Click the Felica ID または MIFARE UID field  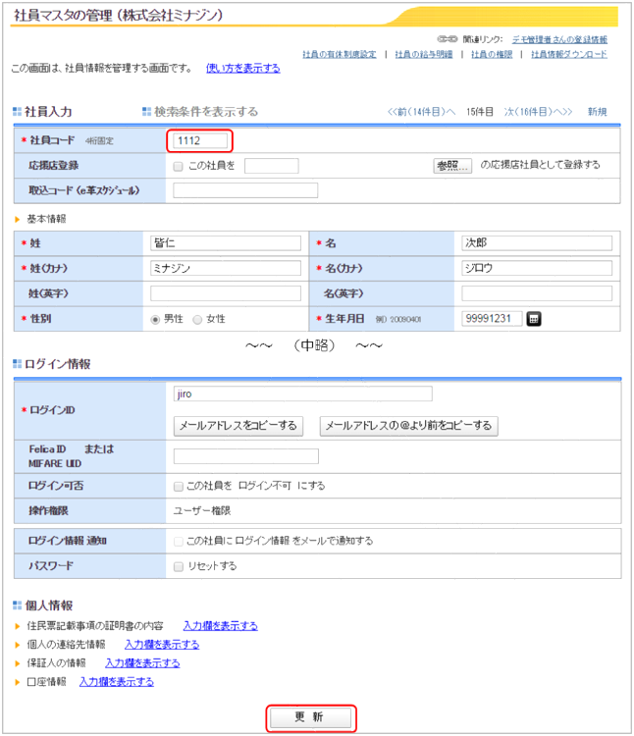(246, 456)
